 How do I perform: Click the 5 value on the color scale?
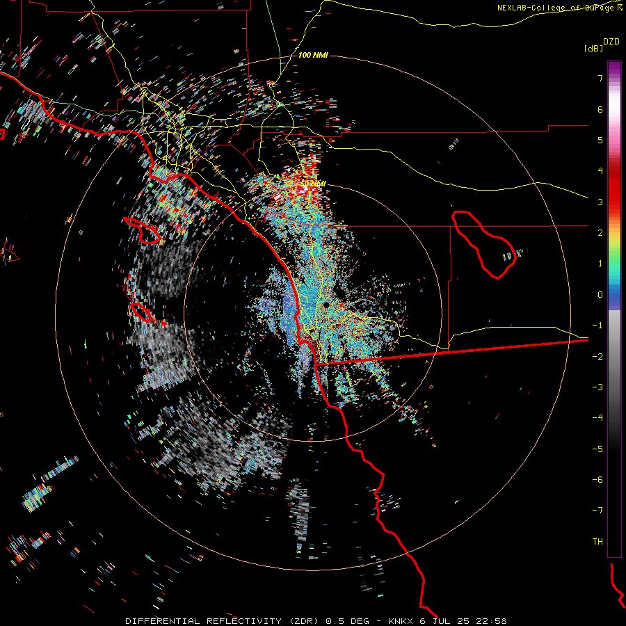(600, 140)
